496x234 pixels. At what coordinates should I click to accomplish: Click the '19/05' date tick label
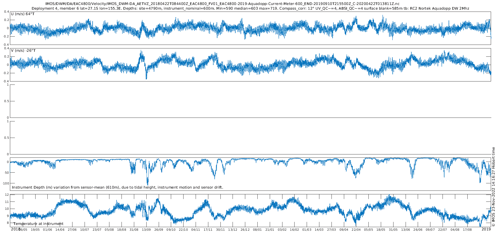[35, 230]
